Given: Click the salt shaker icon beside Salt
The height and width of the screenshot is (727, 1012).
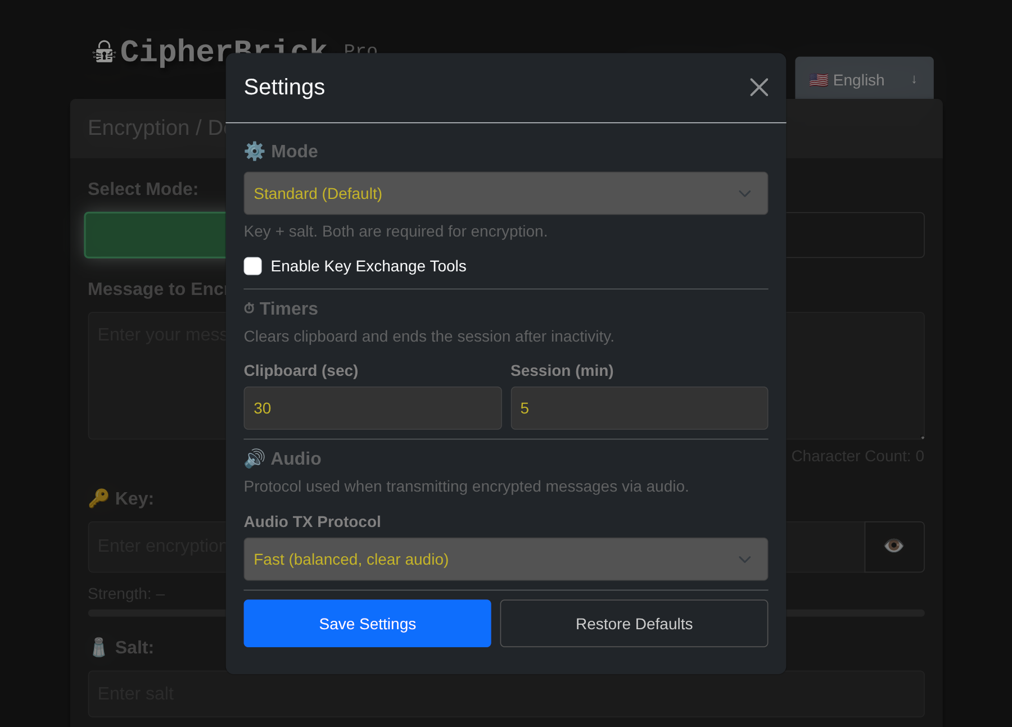Looking at the screenshot, I should tap(98, 647).
